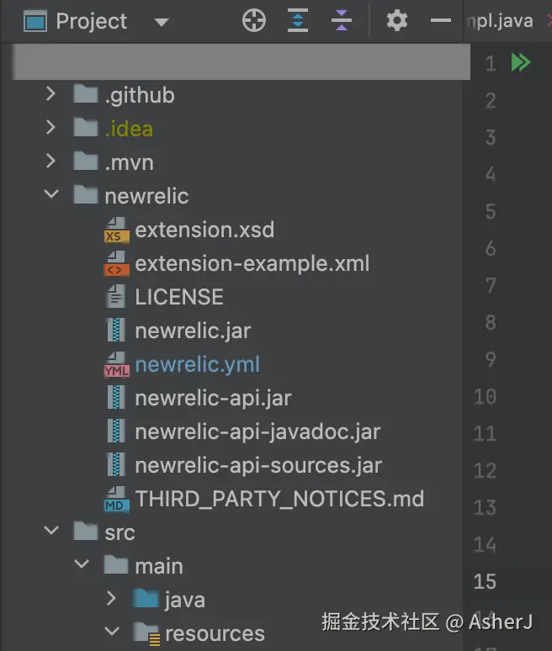The width and height of the screenshot is (552, 651).
Task: Hide the Project panel with minus icon
Action: click(x=441, y=20)
